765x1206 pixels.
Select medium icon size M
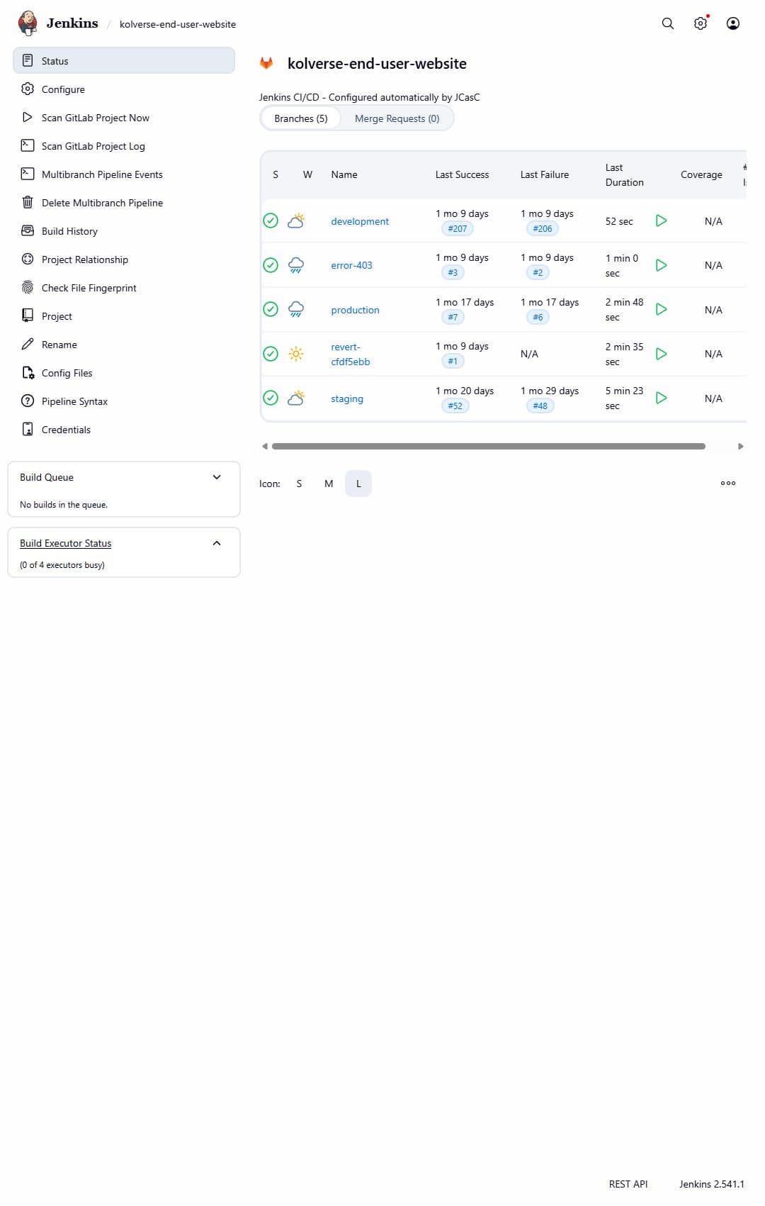[329, 484]
